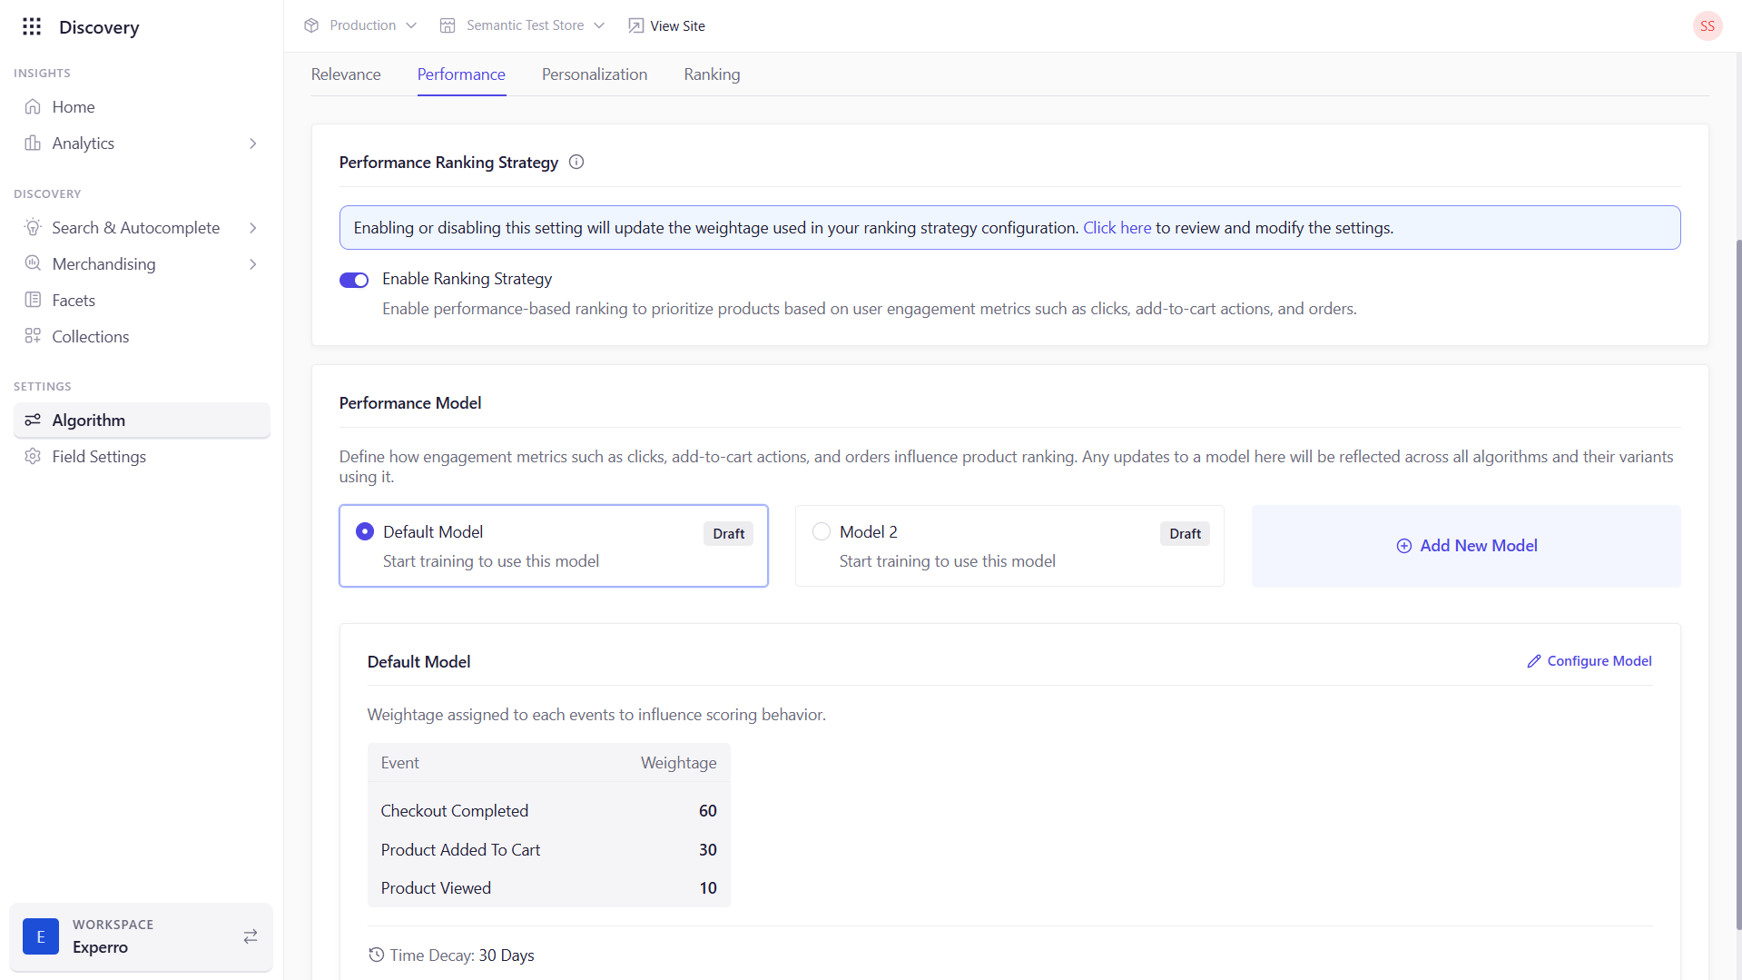Click the Configure Model link
The height and width of the screenshot is (980, 1742).
point(1589,661)
